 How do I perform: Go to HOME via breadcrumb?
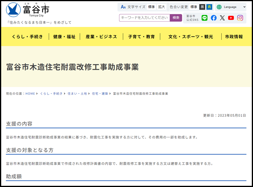pyautogui.click(x=30, y=93)
